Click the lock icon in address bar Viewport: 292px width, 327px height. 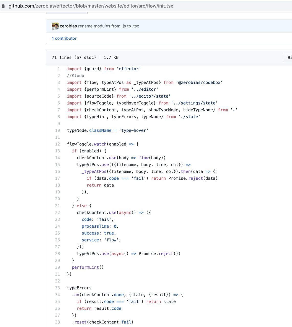pyautogui.click(x=3, y=6)
